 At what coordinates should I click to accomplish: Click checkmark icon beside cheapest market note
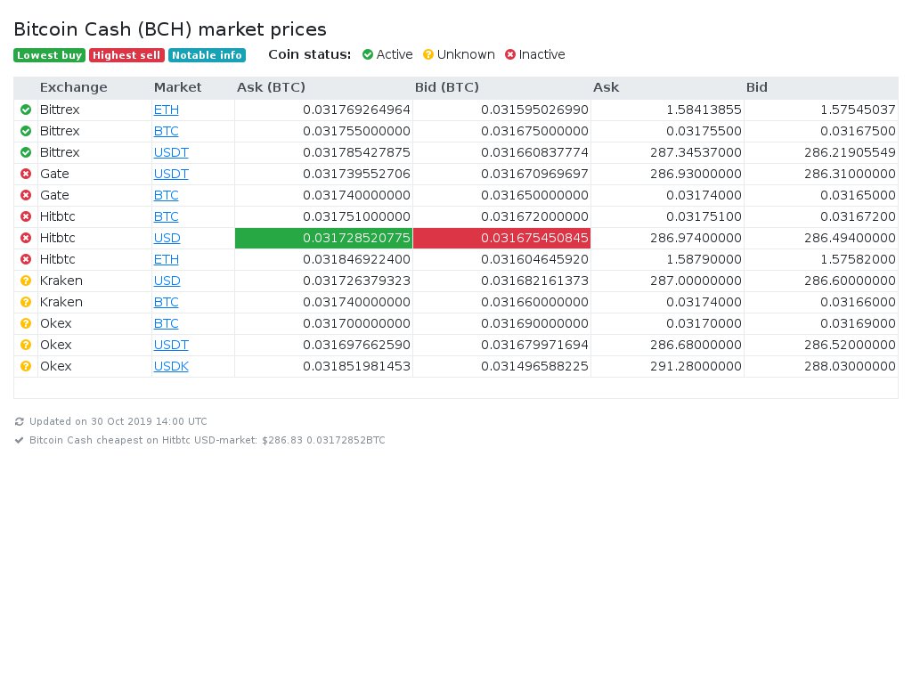click(20, 440)
